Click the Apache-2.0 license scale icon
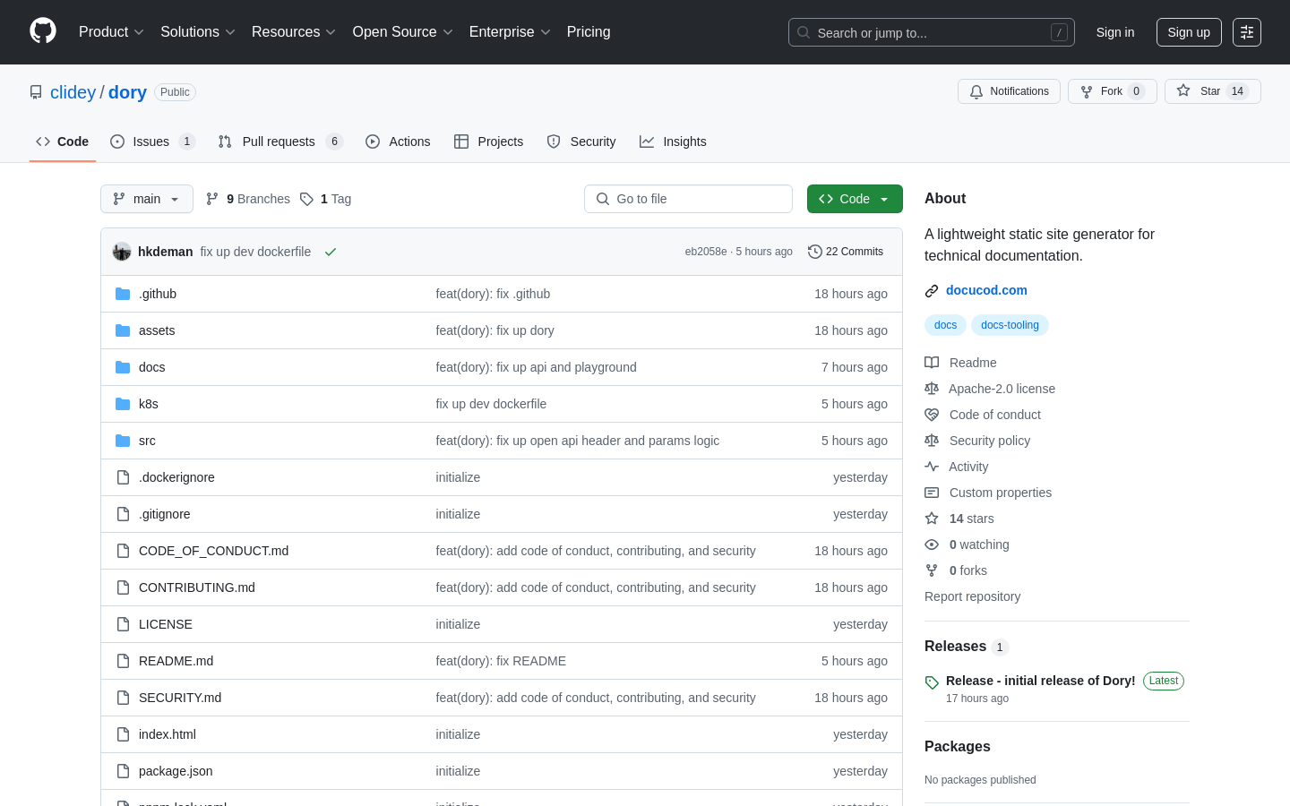Screen dimensions: 1290x806 click(932, 389)
